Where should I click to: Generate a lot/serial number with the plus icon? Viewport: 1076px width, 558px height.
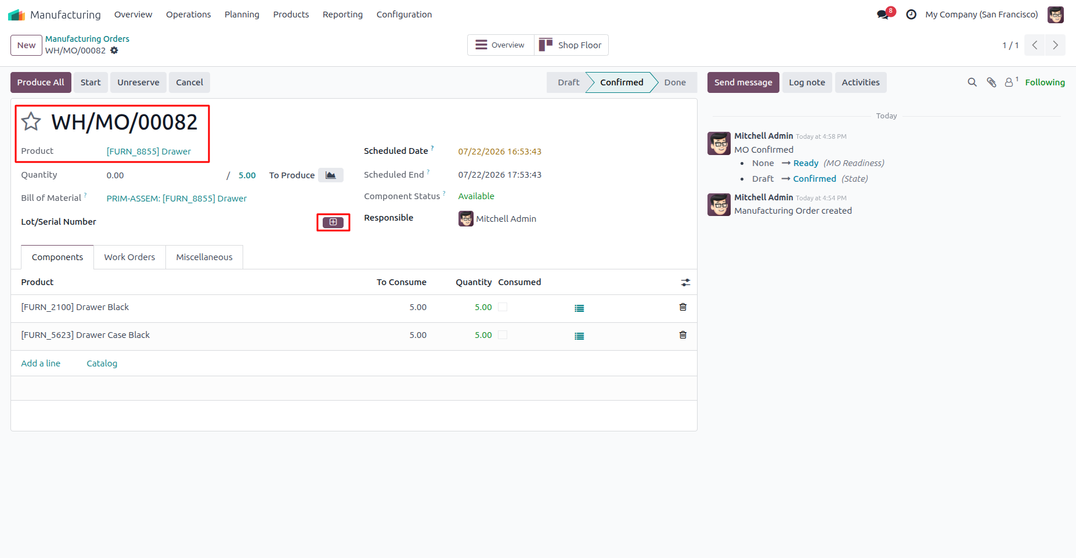[333, 222]
